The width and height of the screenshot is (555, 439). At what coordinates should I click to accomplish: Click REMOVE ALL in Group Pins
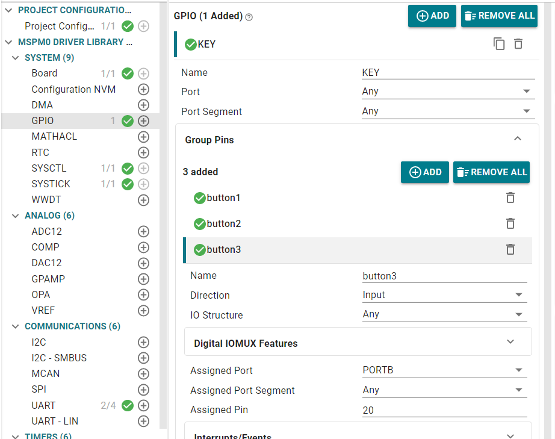[x=491, y=172]
